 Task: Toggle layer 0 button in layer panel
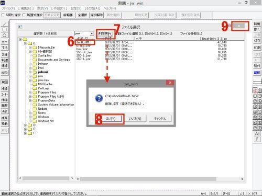coord(255,90)
